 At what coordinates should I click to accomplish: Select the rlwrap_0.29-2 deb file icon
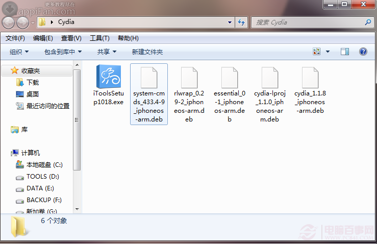189,78
